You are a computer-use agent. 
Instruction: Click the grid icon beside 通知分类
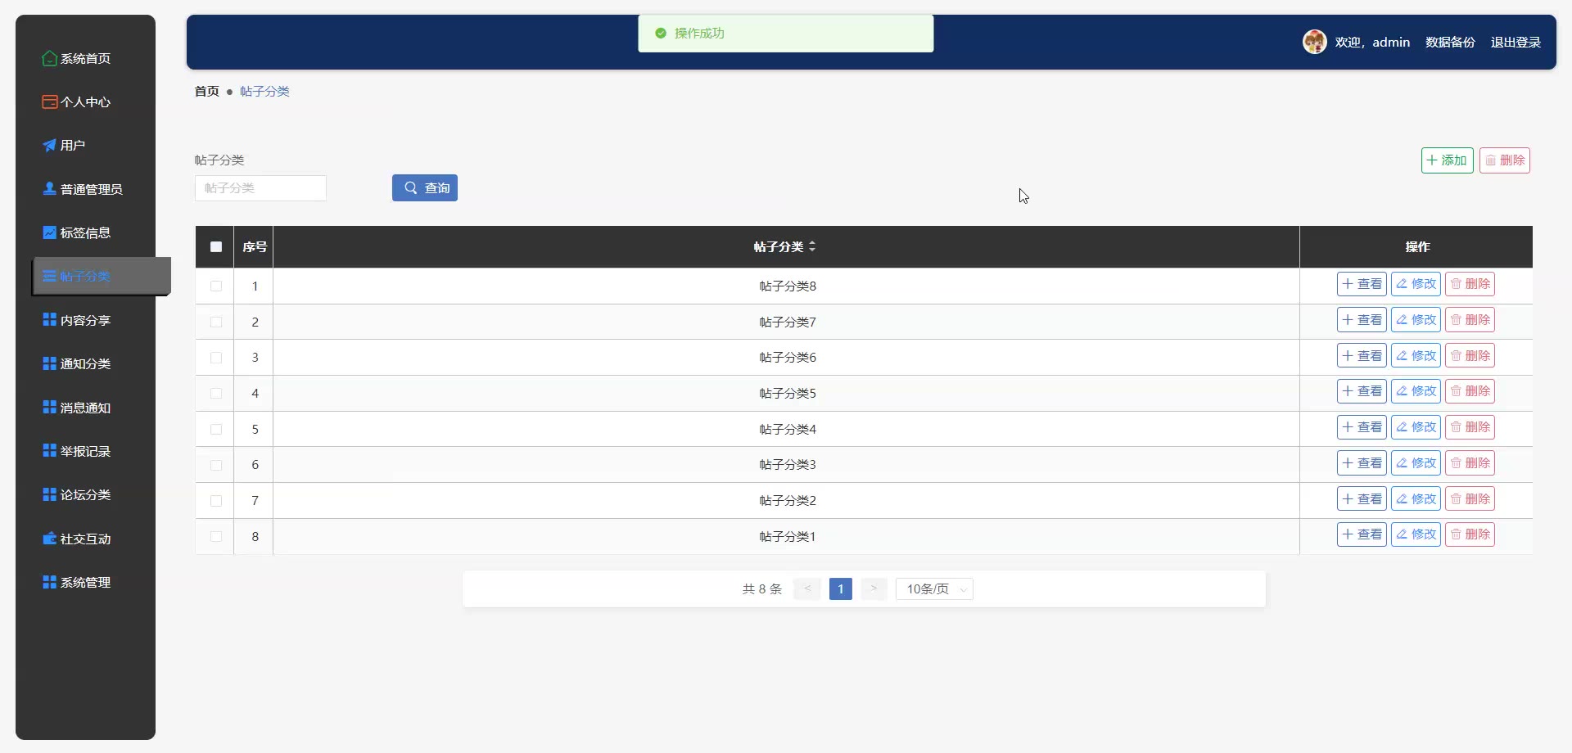(x=50, y=363)
